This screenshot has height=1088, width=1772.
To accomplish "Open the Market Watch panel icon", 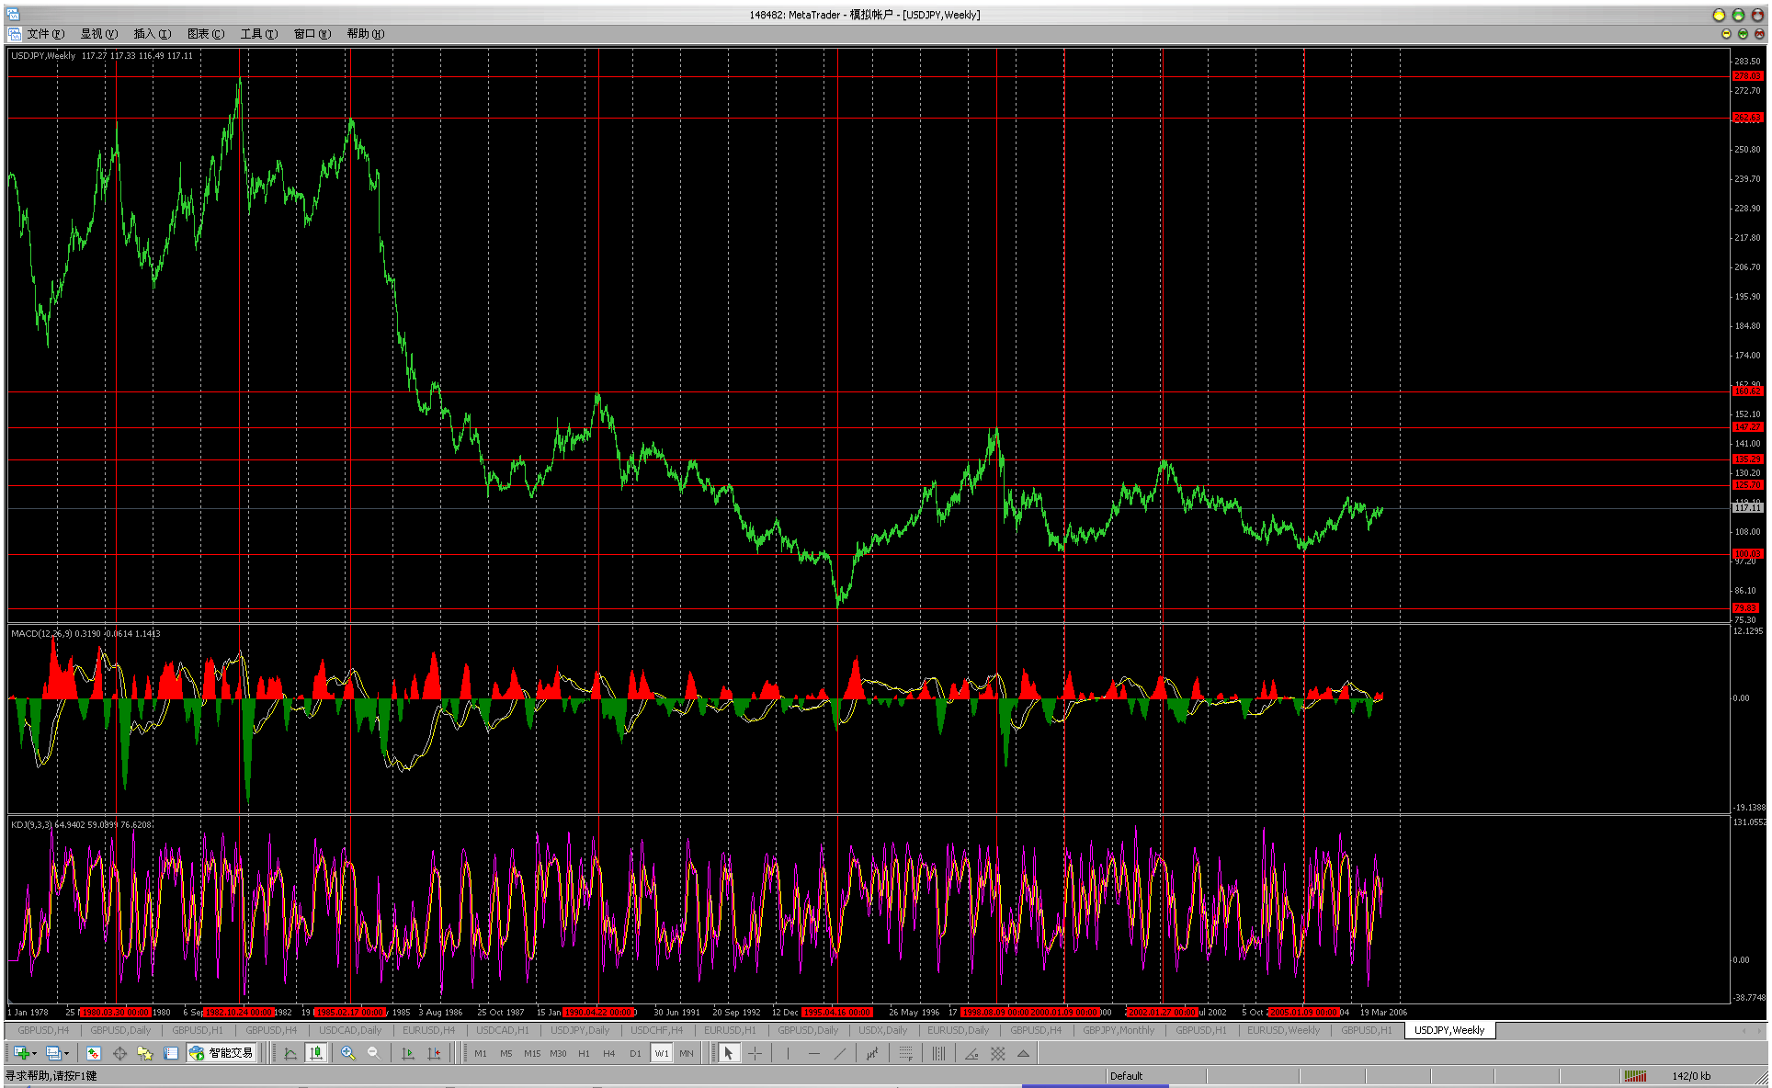I will tap(94, 1053).
